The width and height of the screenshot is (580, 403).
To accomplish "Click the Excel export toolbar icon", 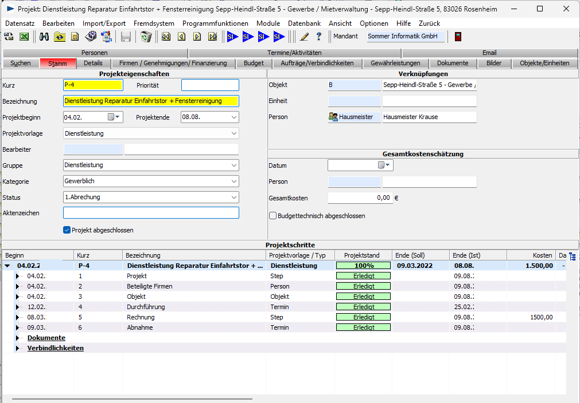I will (x=25, y=37).
